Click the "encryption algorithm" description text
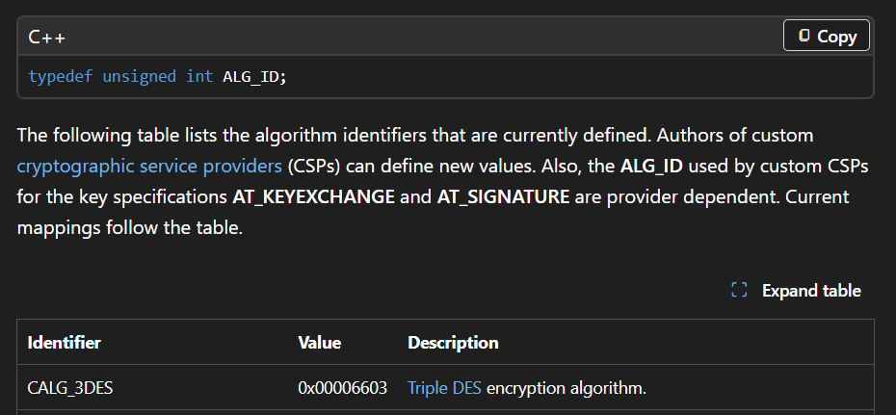Viewport: 896px width, 415px height. tap(566, 388)
